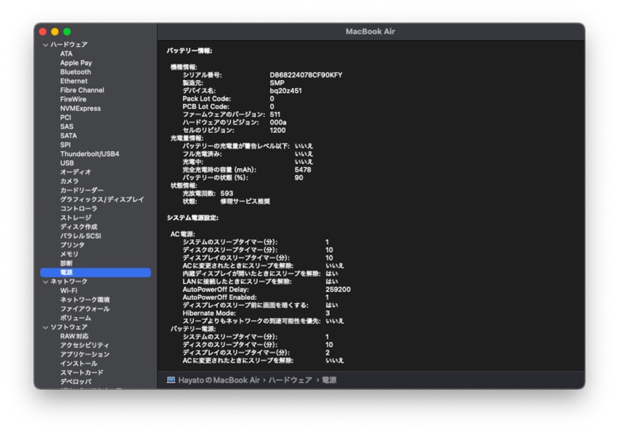Collapse the ソフトウェア section
Viewport: 619px width, 434px height.
click(46, 327)
